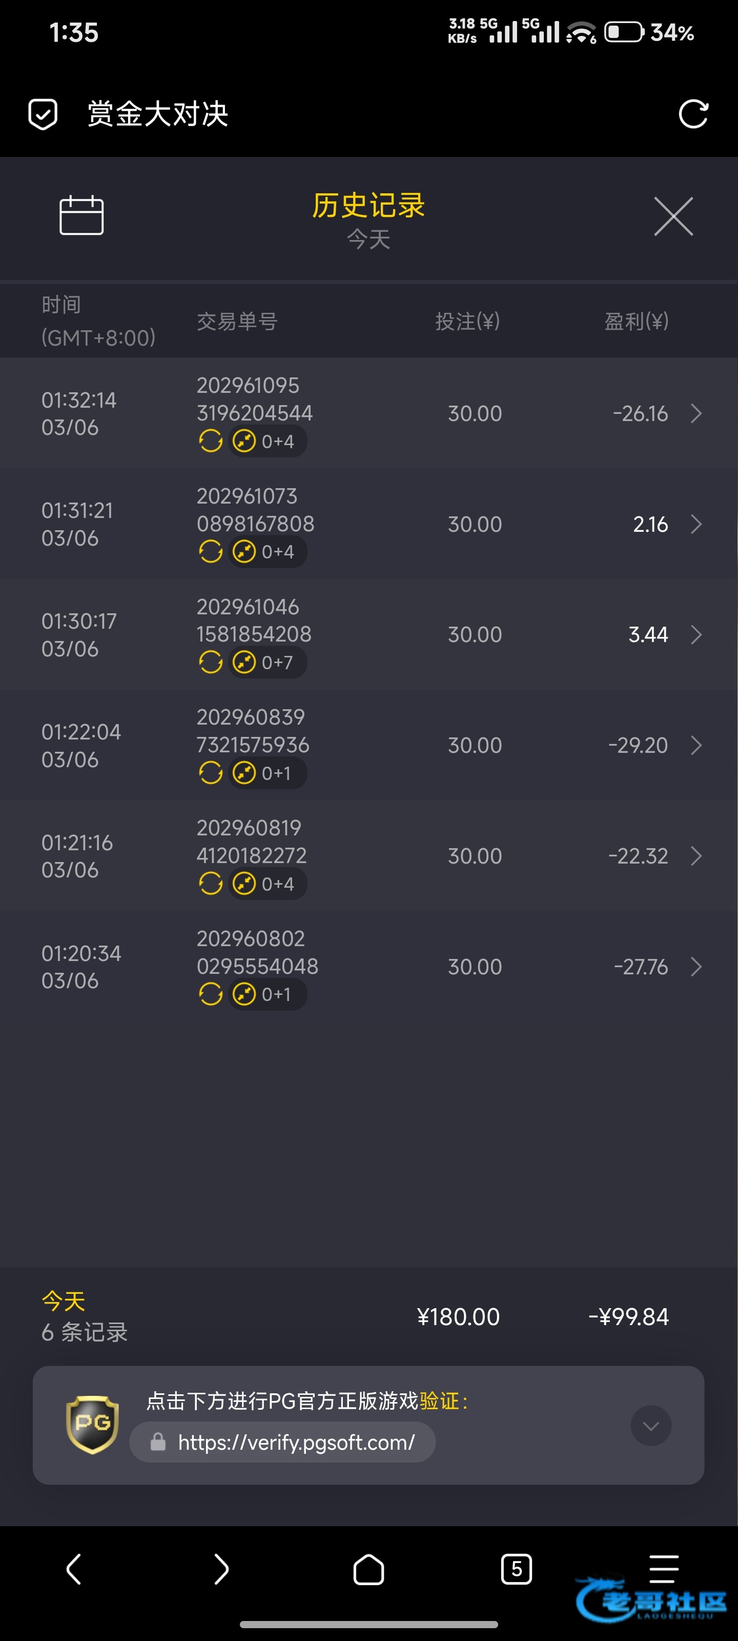Show the 5 open browser tabs
Image resolution: width=738 pixels, height=1641 pixels.
point(516,1568)
